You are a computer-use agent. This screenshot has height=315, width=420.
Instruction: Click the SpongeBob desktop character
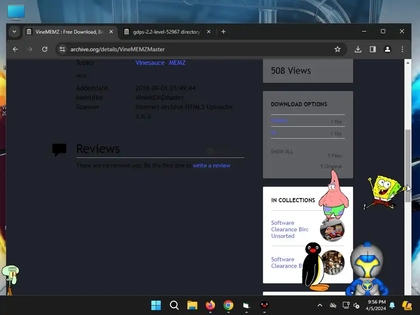[x=383, y=192]
